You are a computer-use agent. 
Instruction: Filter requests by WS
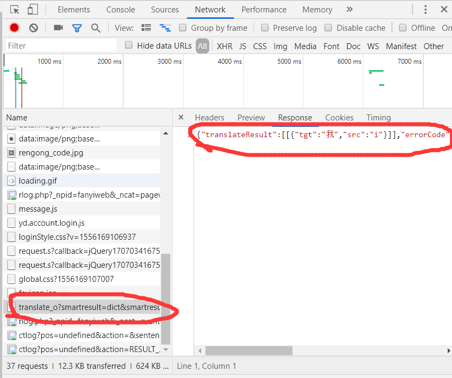coord(373,46)
